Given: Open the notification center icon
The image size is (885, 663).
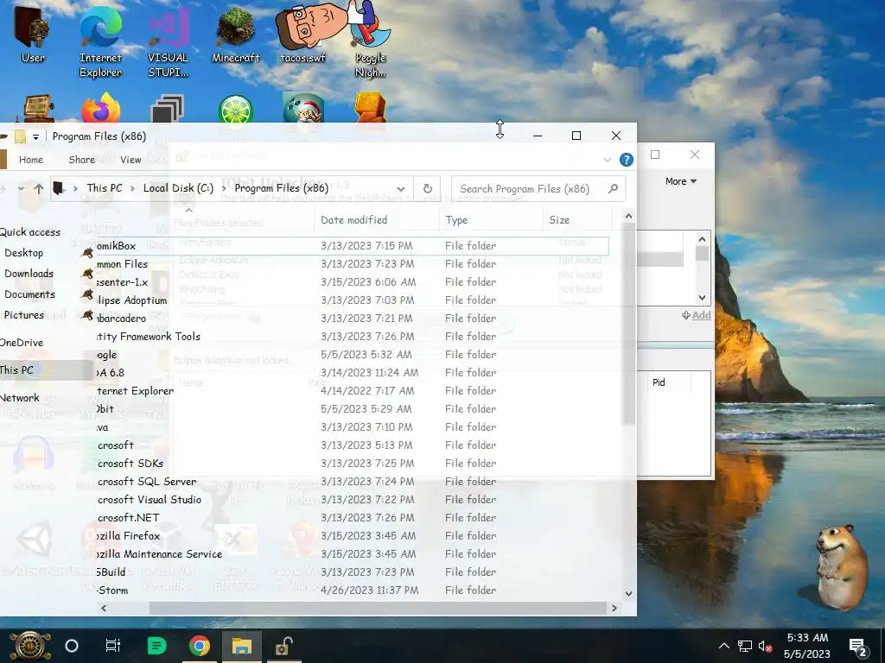Looking at the screenshot, I should (x=858, y=647).
